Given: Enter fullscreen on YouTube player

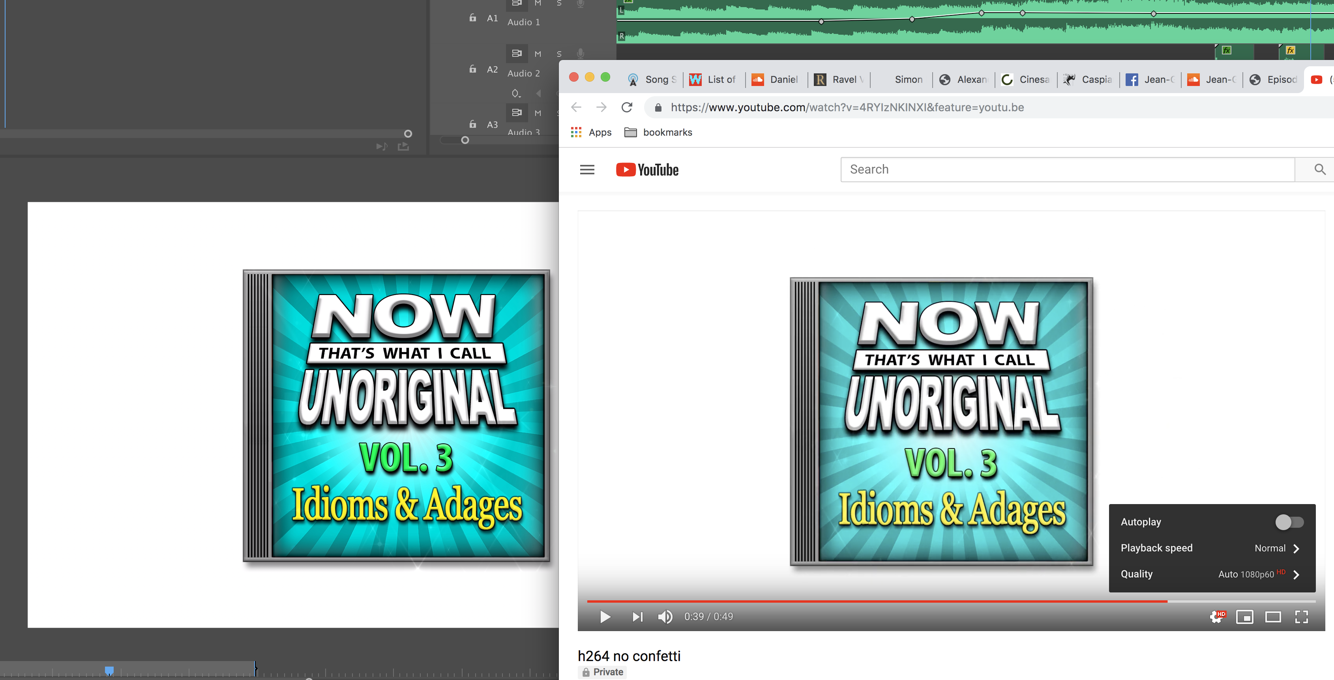Looking at the screenshot, I should coord(1301,617).
